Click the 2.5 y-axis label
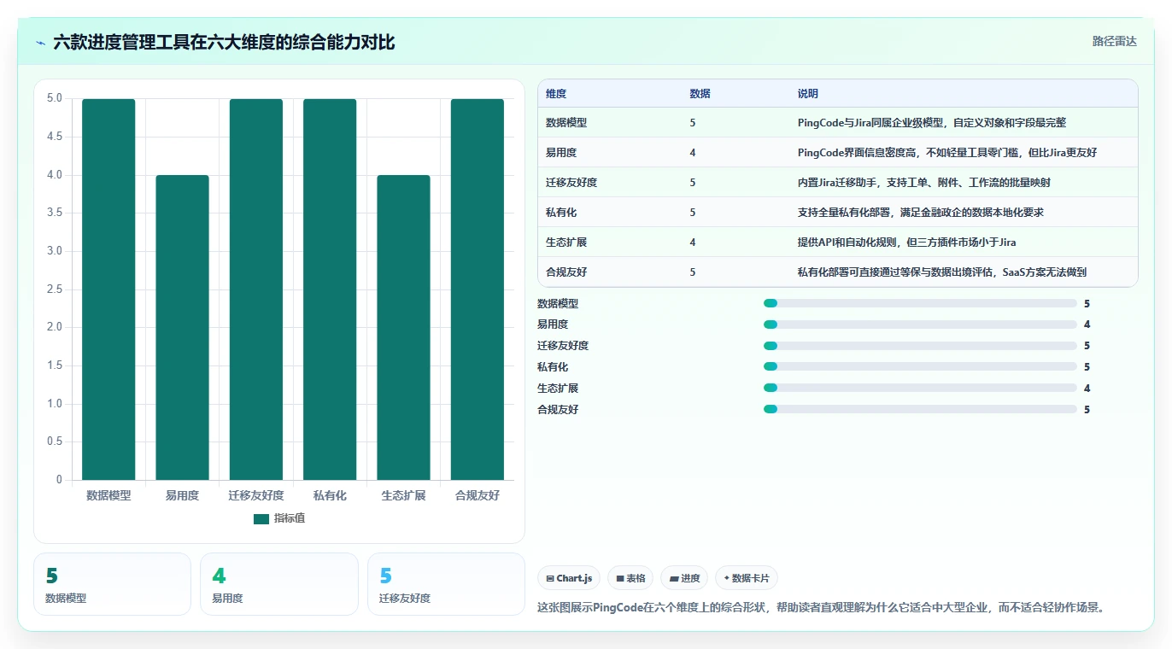The image size is (1172, 649). point(55,289)
